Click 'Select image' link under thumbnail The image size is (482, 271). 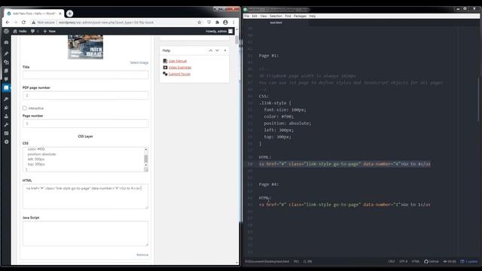tap(139, 62)
